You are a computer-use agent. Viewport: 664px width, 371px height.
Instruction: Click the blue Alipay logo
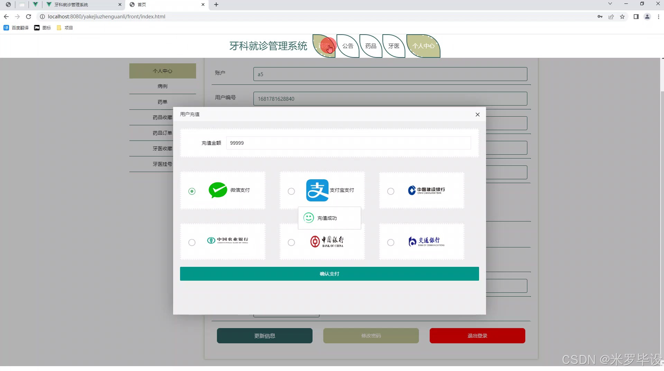pos(317,190)
